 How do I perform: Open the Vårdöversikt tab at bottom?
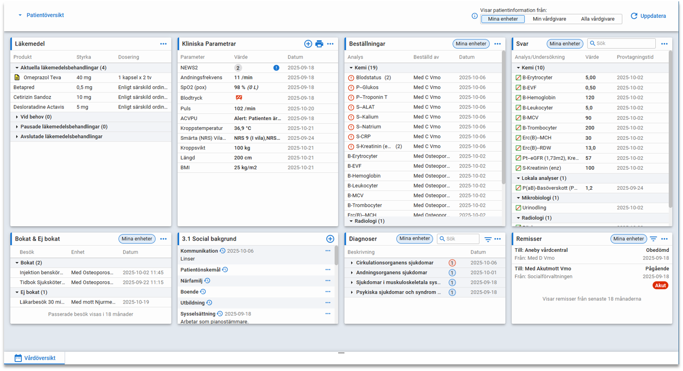click(x=35, y=358)
